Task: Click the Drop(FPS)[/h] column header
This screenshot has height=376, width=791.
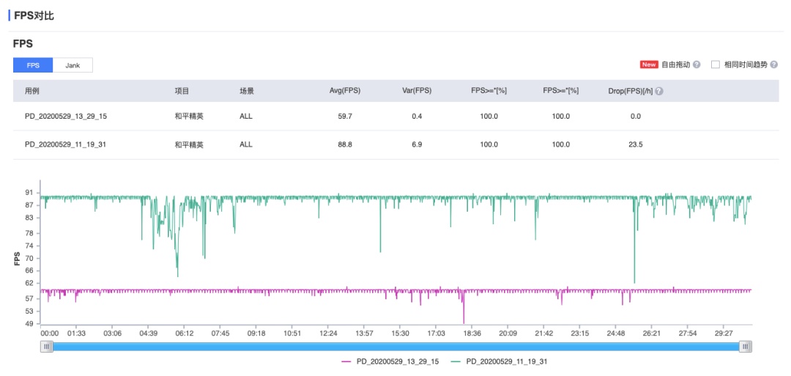Action: tap(631, 92)
